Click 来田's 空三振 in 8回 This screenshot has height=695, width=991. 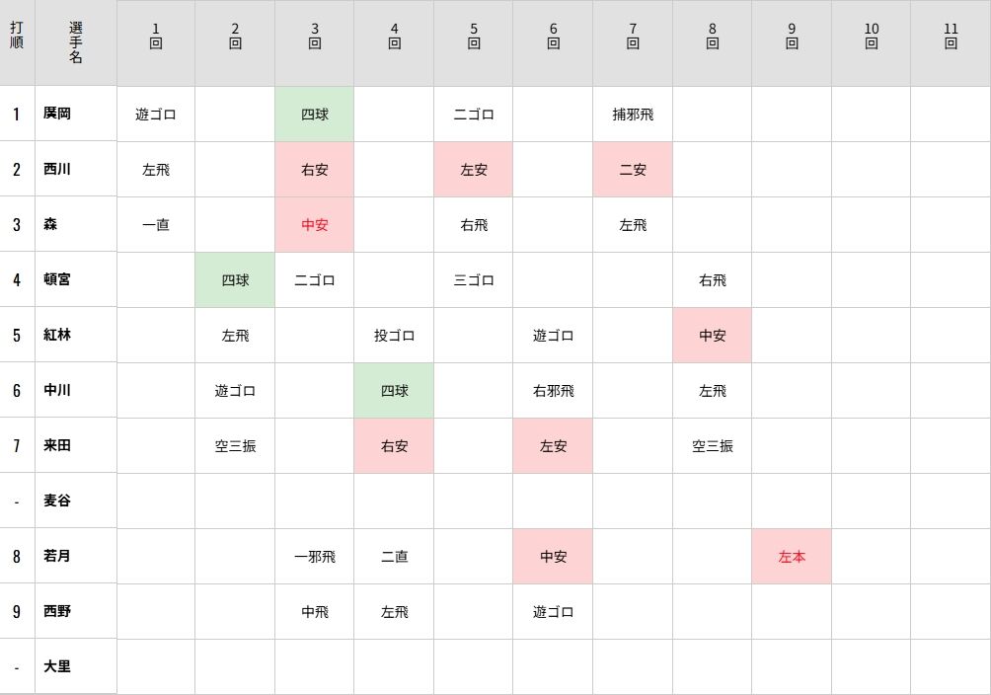[713, 446]
